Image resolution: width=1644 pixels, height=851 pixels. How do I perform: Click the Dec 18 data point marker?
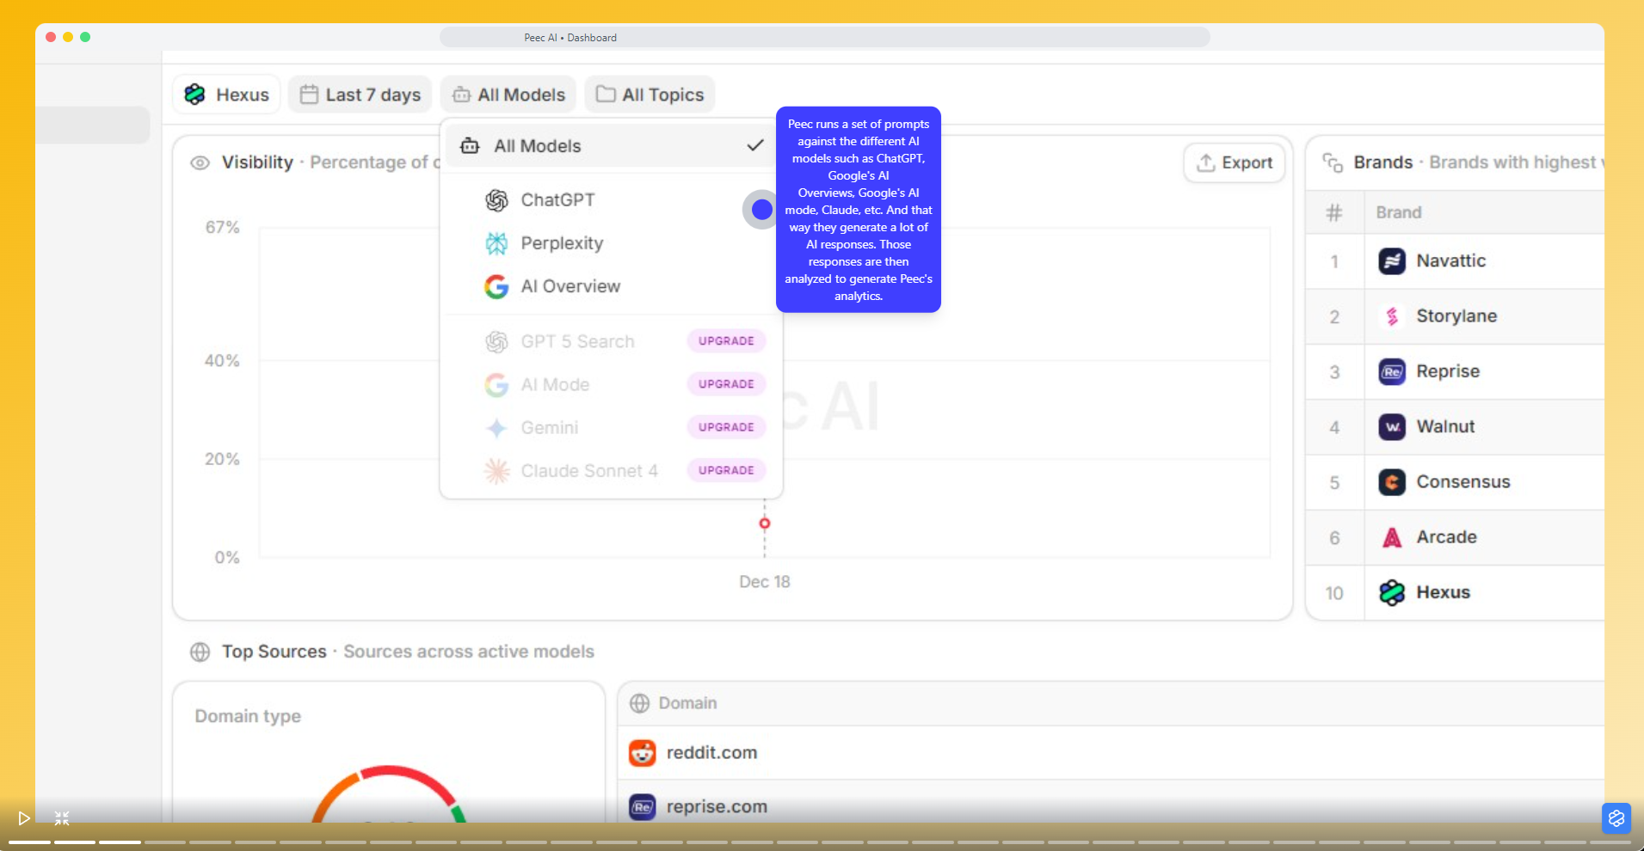[765, 523]
